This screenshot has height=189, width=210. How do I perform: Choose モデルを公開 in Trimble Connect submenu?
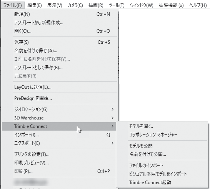click(162, 146)
